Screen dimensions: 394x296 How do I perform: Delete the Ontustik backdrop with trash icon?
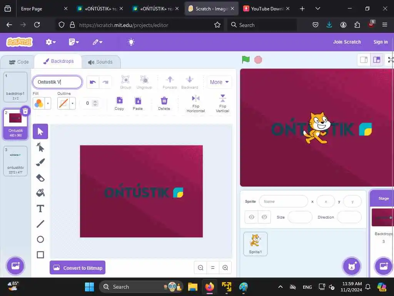click(25, 111)
